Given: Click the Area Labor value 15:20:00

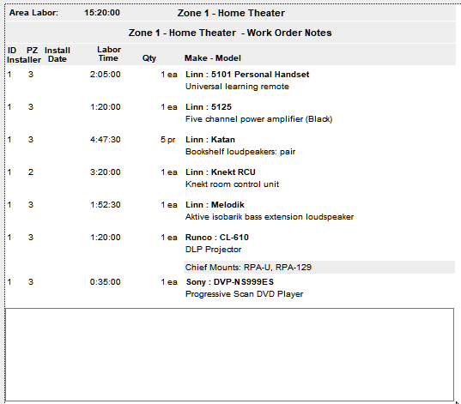Looking at the screenshot, I should (102, 13).
